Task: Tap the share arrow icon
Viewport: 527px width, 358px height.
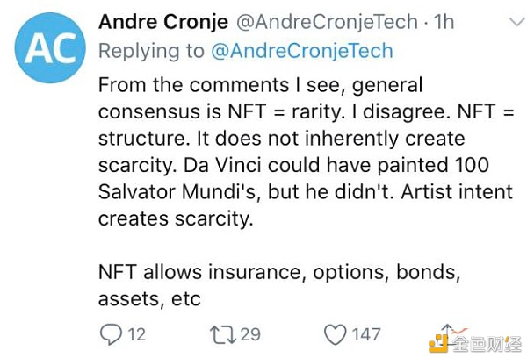Action: coord(447,331)
